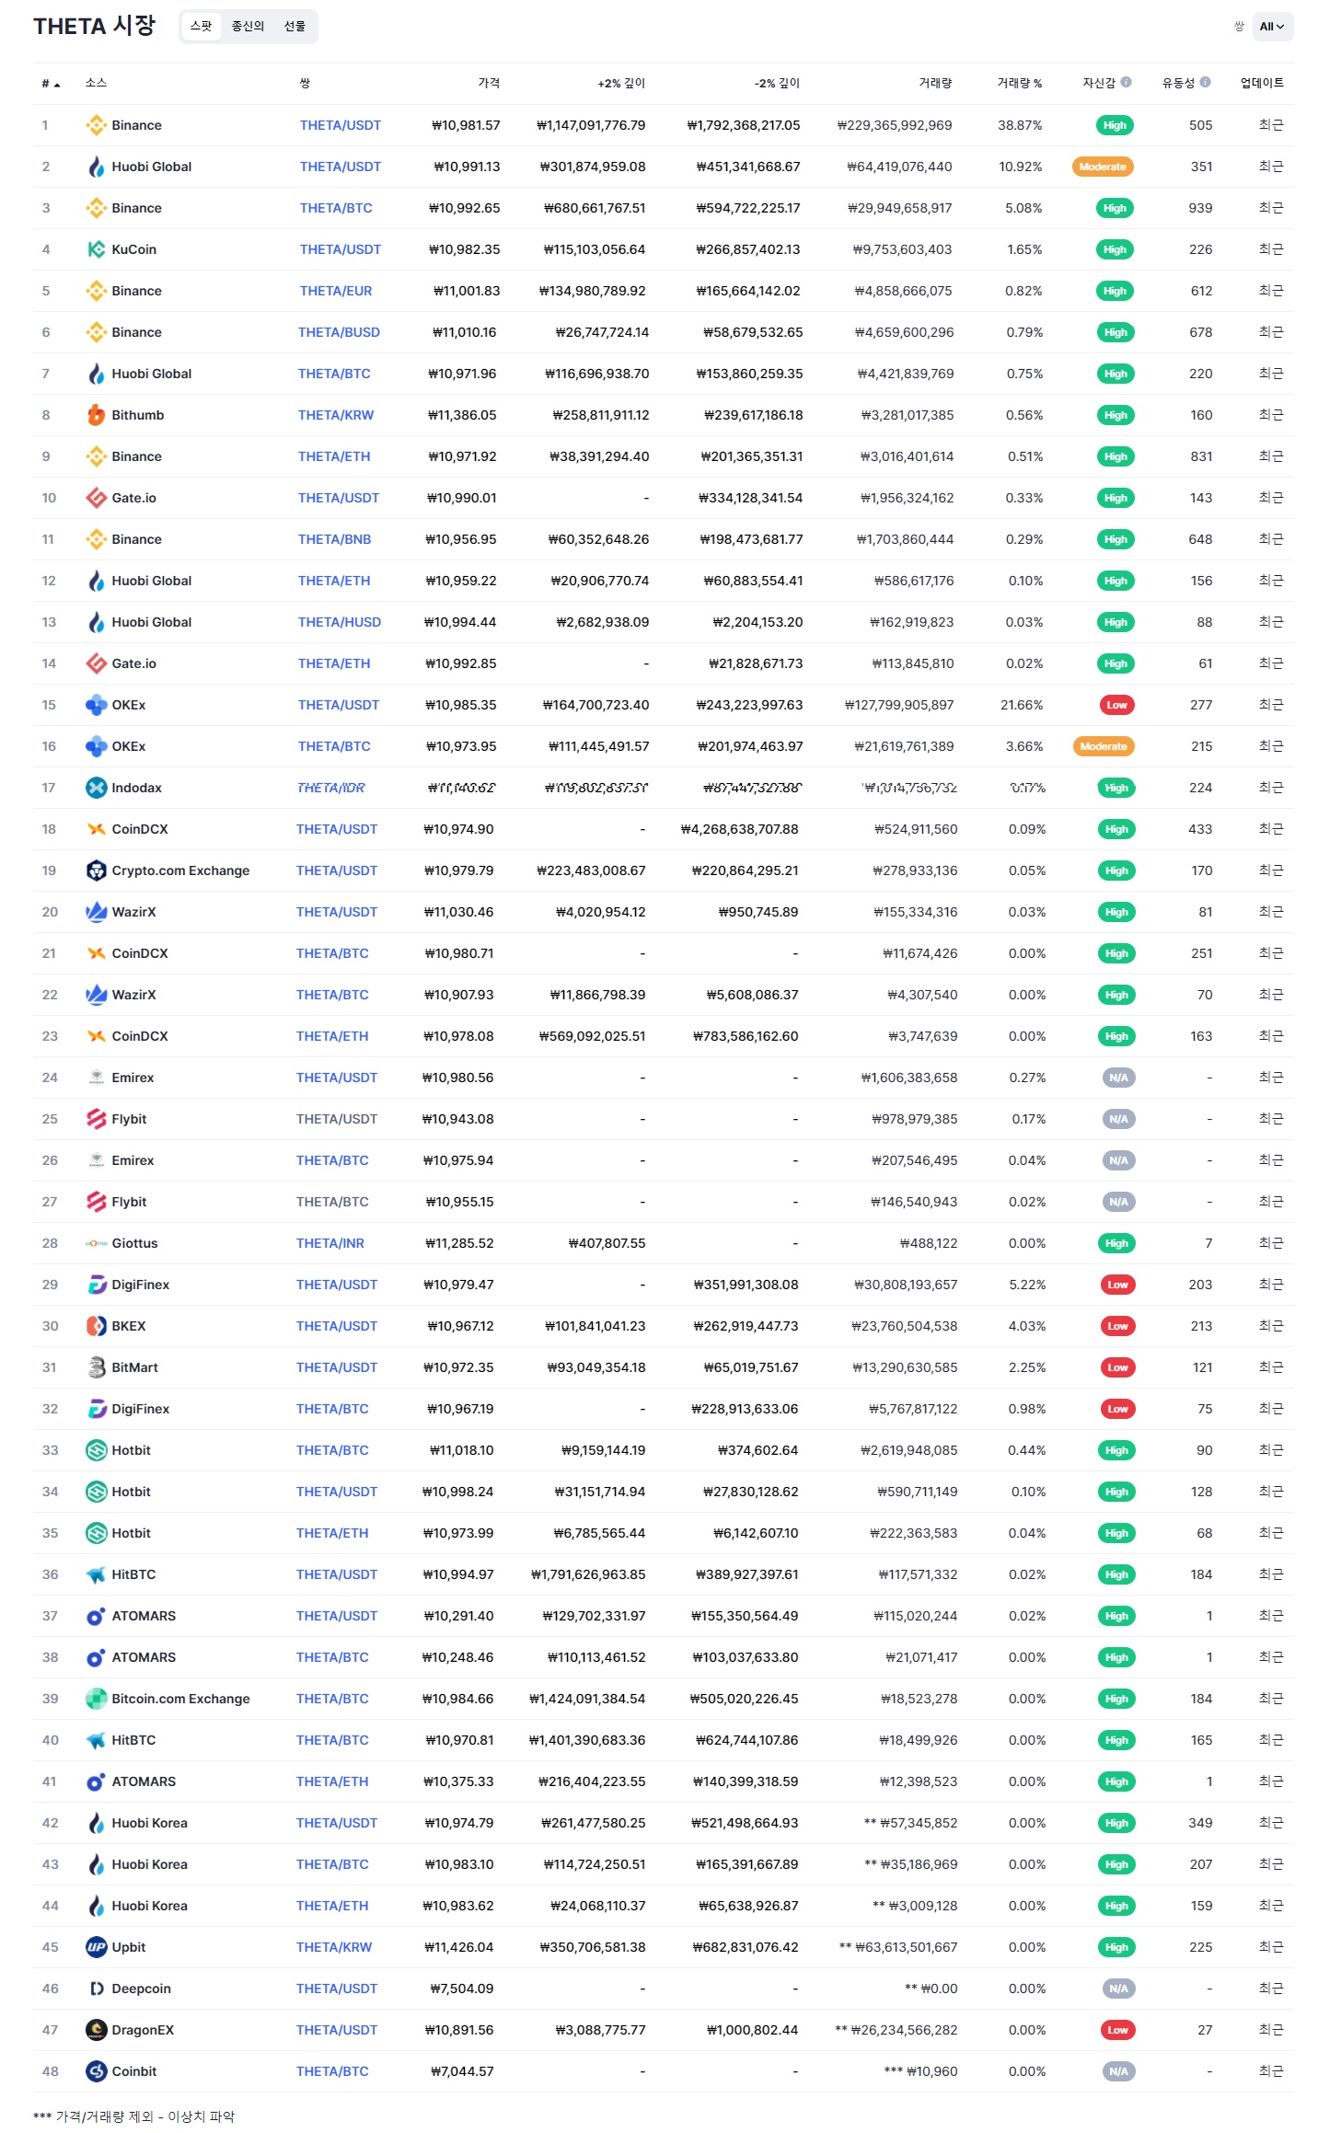Image resolution: width=1318 pixels, height=2133 pixels.
Task: Sort by the 가격 column header
Action: click(489, 83)
